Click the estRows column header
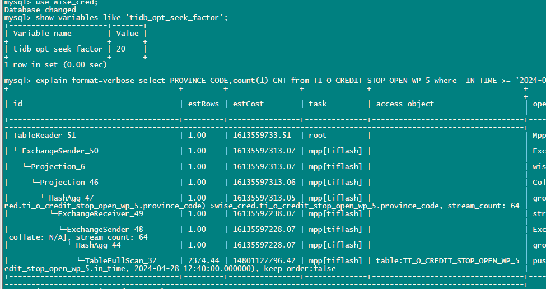This screenshot has height=289, width=546. (x=202, y=104)
